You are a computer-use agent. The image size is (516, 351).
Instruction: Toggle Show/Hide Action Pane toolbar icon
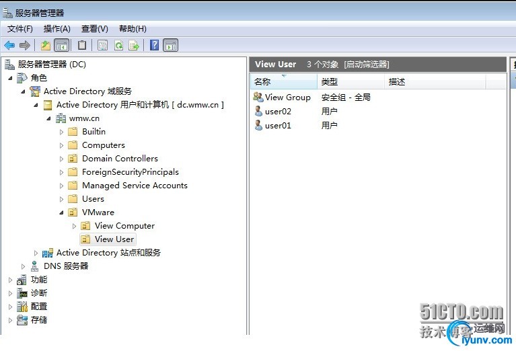[x=170, y=45]
